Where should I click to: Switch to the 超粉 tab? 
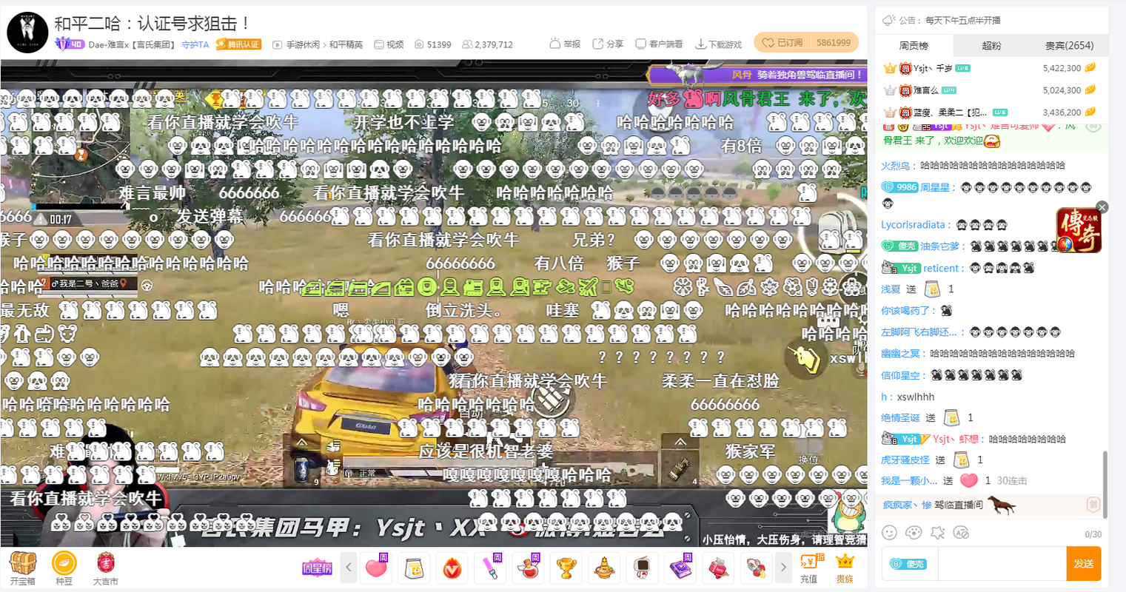coord(991,46)
